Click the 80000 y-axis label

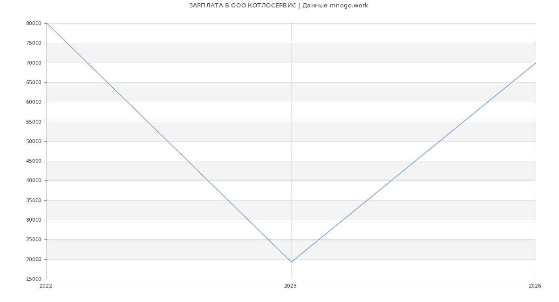(34, 23)
